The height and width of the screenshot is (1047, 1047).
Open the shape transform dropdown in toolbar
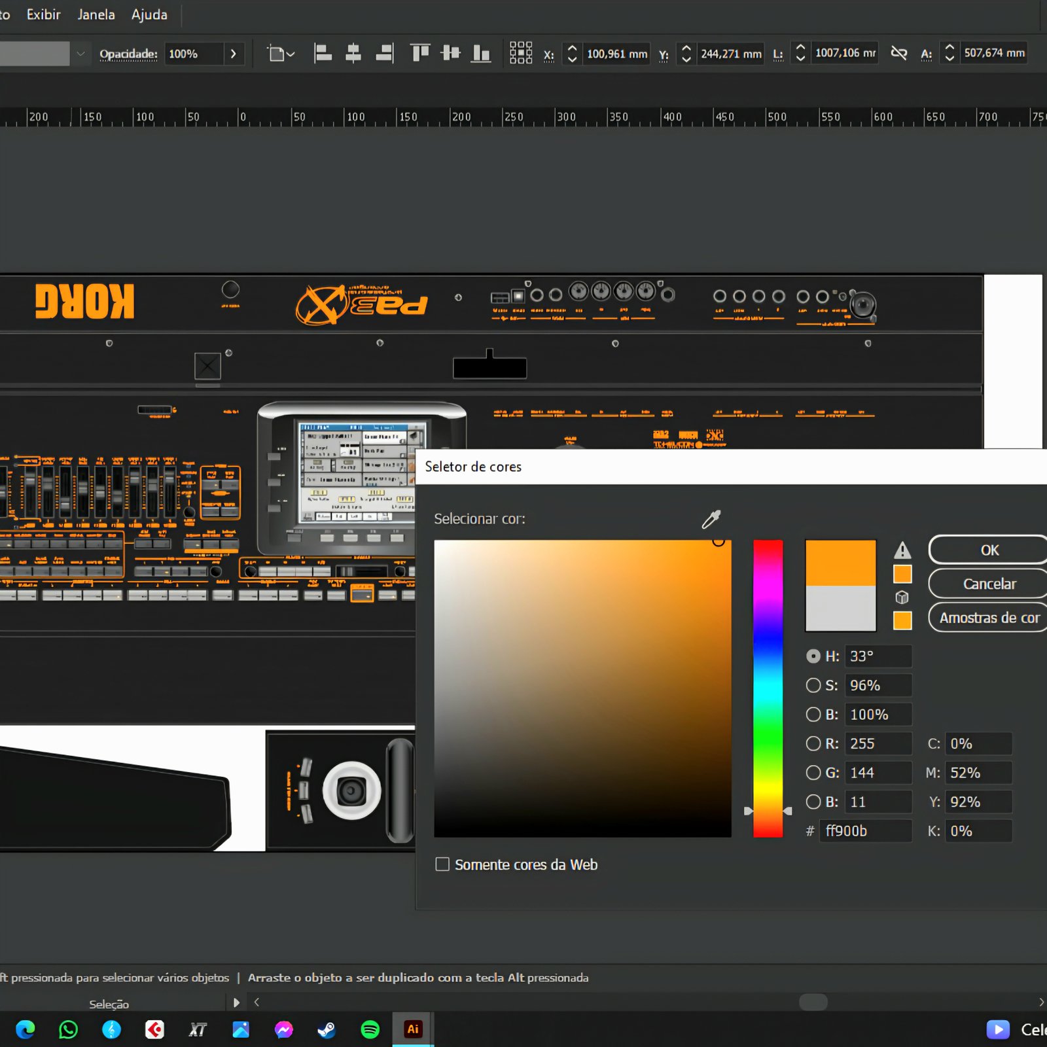coord(282,54)
